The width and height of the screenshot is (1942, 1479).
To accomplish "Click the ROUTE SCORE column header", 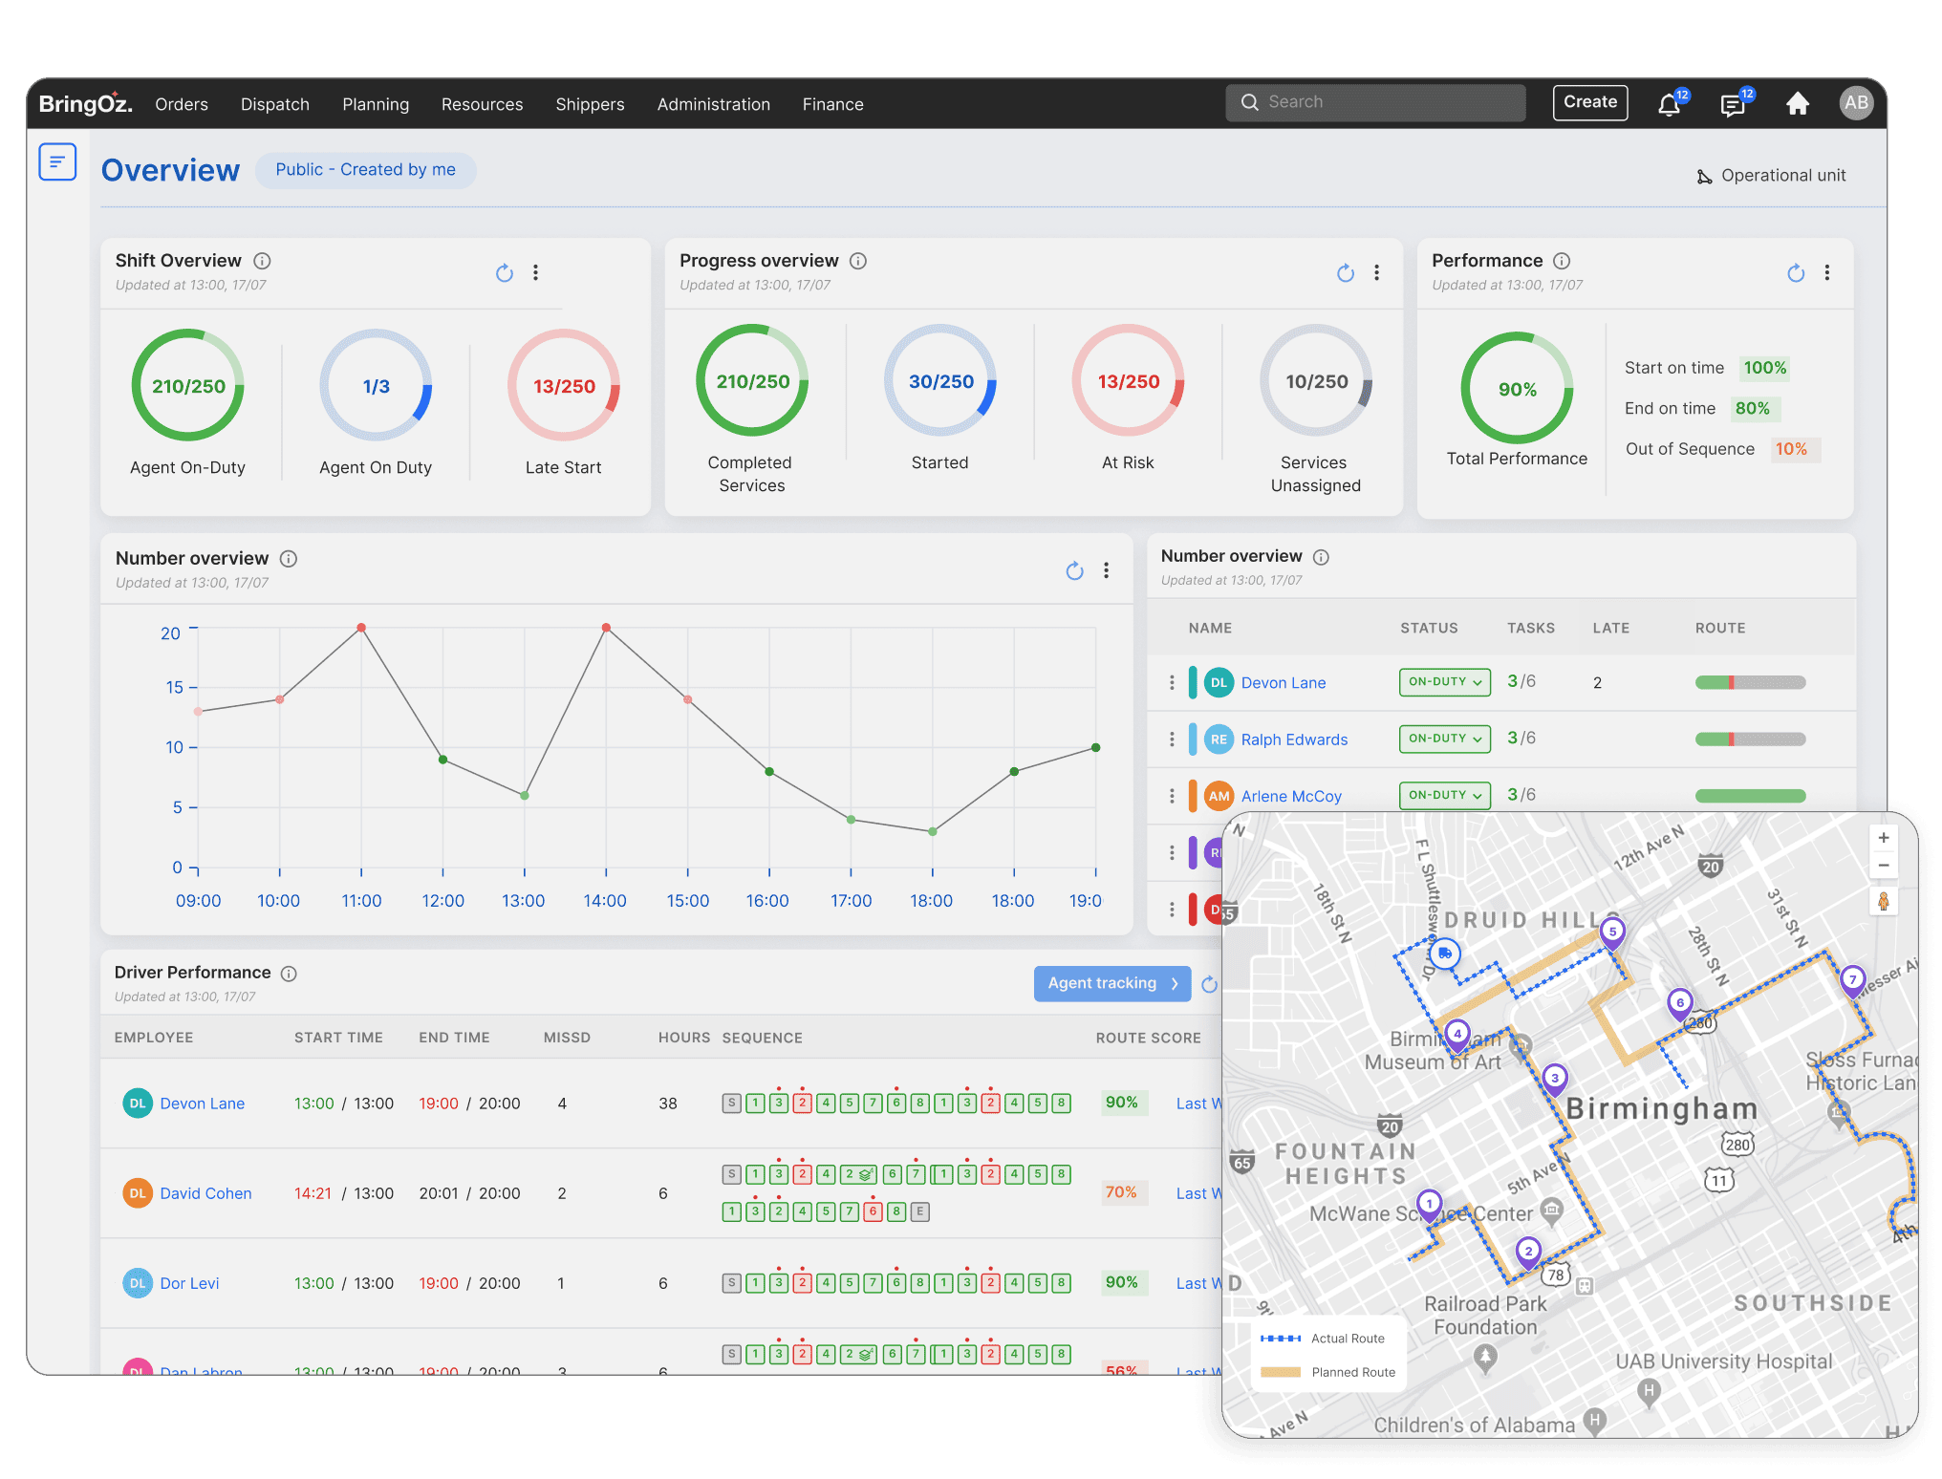I will pos(1148,1039).
